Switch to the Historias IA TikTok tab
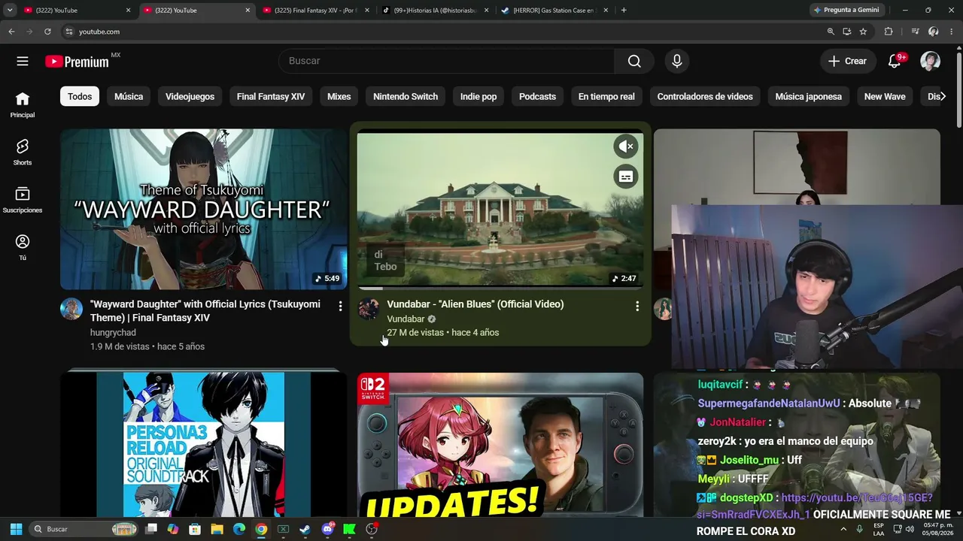The image size is (963, 541). [434, 11]
